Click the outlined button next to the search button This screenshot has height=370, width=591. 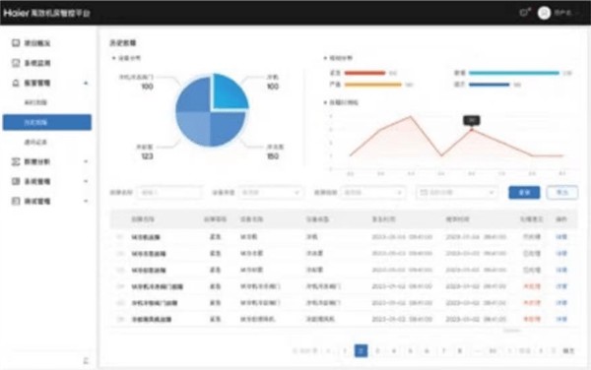point(562,192)
